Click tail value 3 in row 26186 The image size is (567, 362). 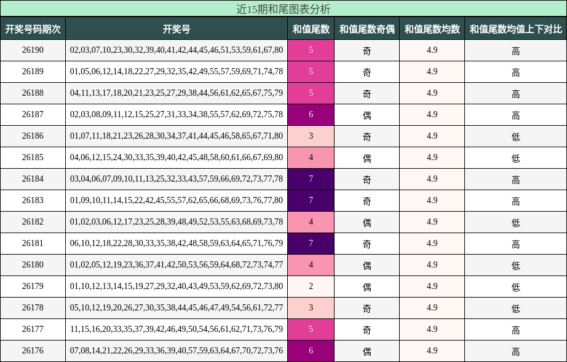point(311,136)
